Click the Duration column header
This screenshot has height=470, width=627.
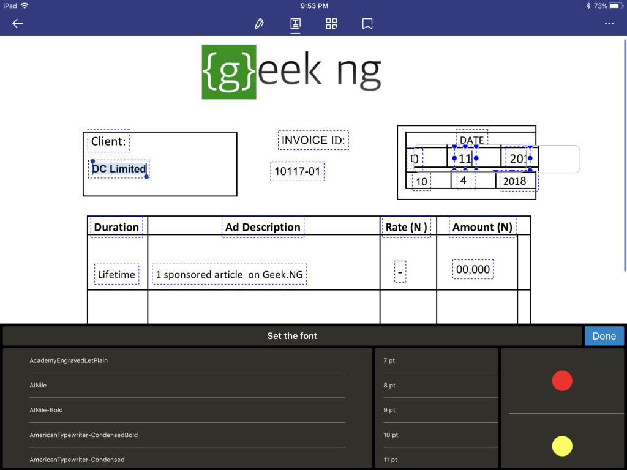tap(116, 227)
